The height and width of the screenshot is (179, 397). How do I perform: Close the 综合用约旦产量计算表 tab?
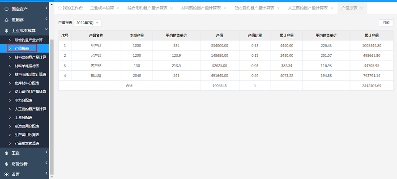point(171,9)
